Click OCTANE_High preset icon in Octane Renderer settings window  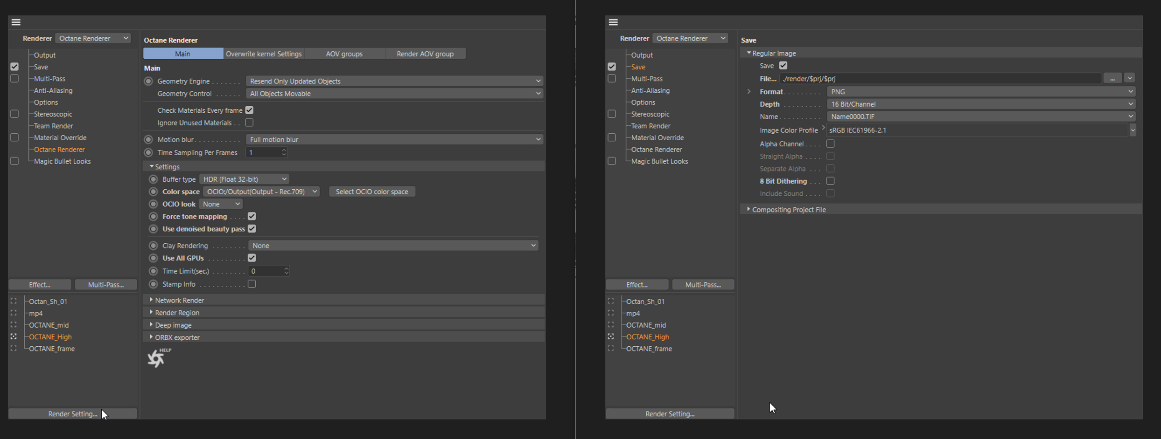14,336
